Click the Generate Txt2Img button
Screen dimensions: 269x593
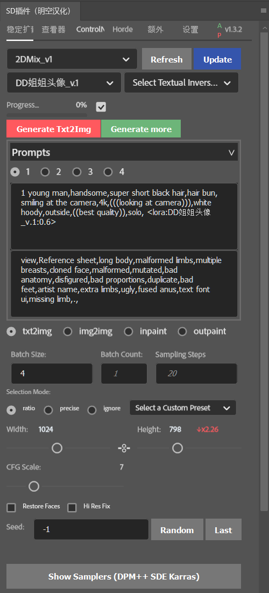click(x=54, y=129)
